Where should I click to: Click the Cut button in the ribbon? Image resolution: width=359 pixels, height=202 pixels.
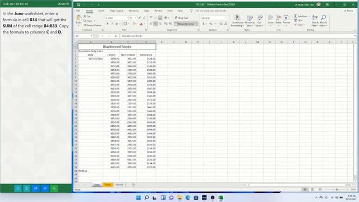pos(87,16)
